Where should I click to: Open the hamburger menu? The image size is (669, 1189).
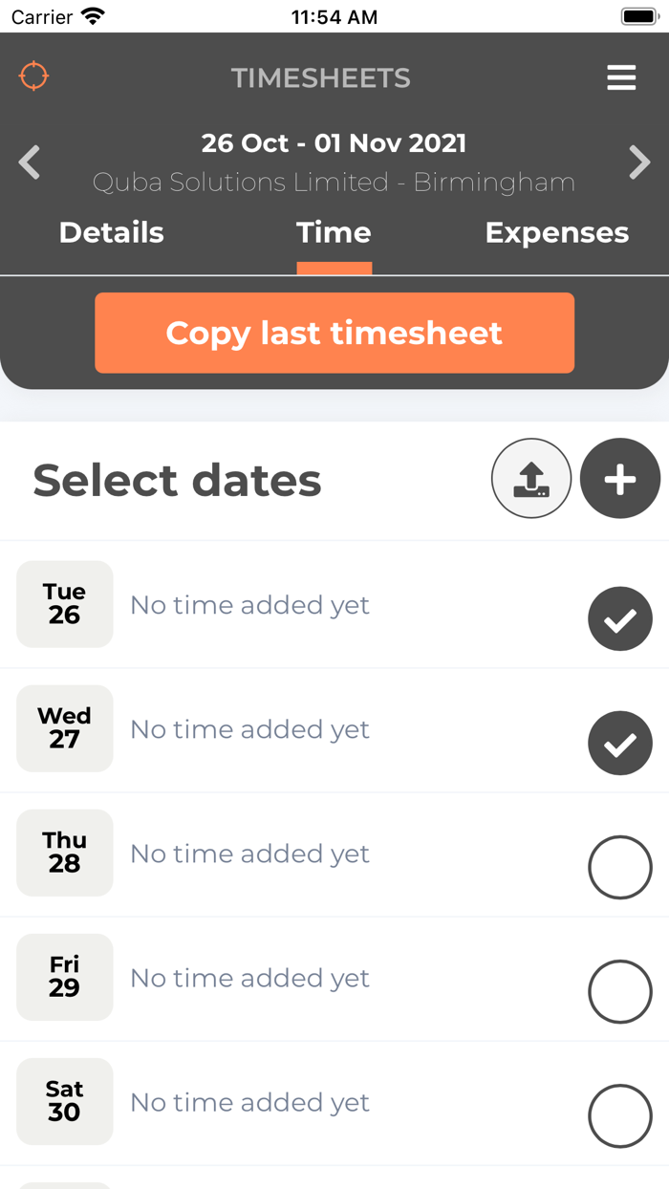coord(621,76)
